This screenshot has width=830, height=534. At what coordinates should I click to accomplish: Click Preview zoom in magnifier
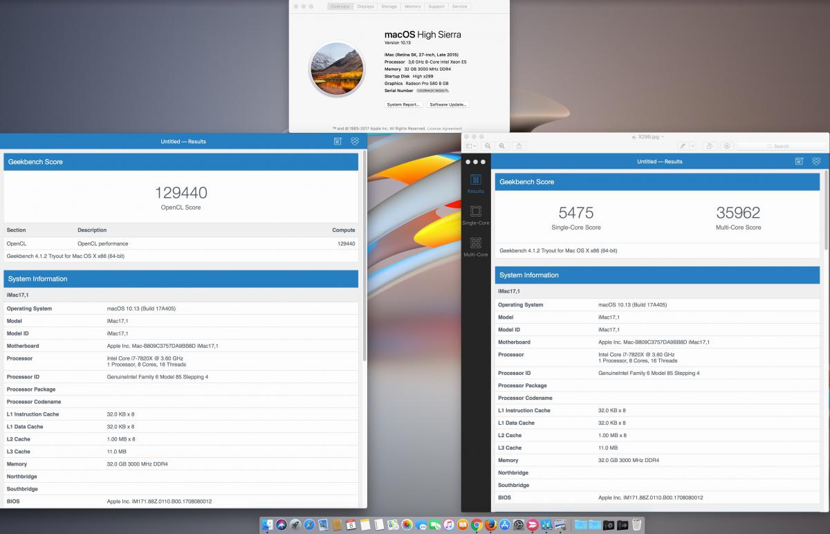point(502,146)
